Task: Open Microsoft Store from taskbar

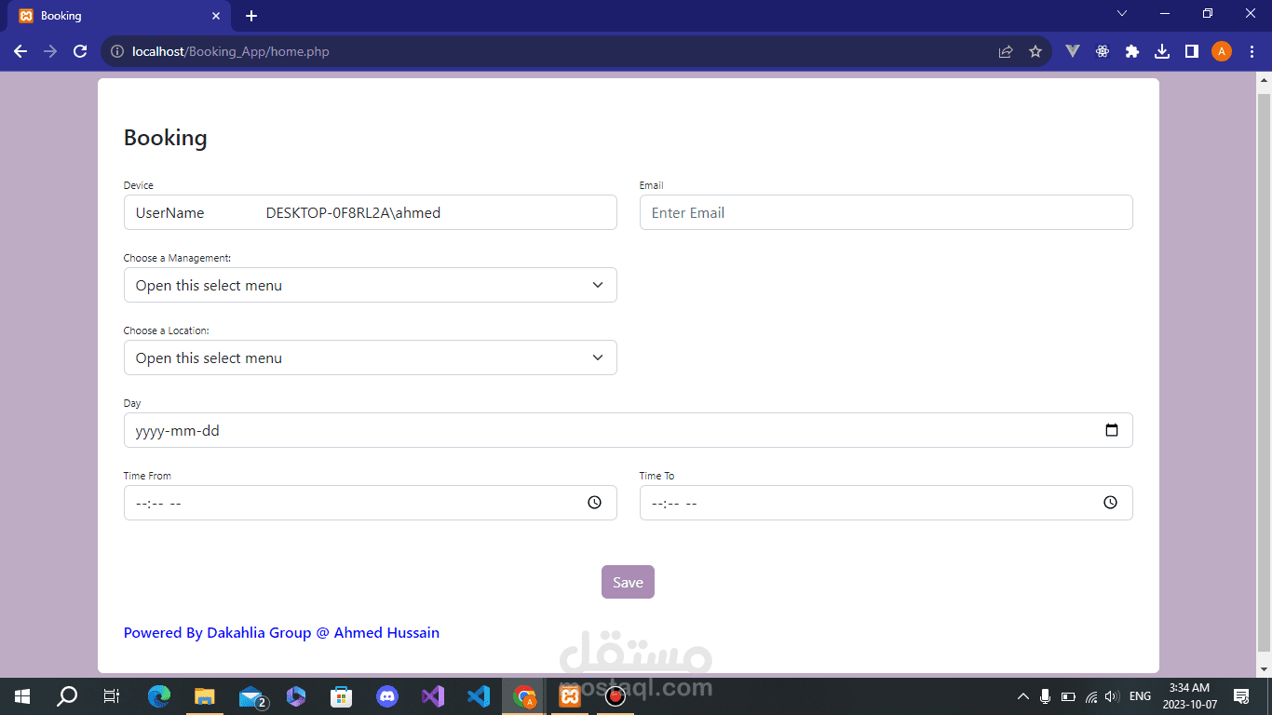Action: coord(342,696)
